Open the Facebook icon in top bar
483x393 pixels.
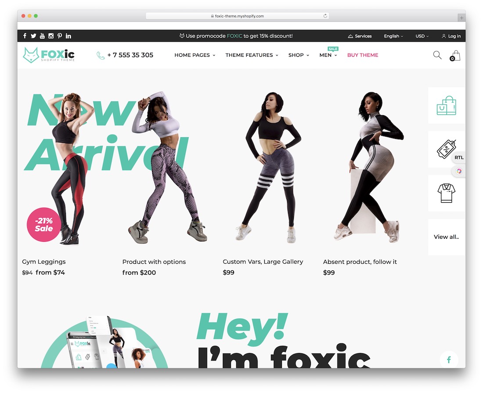pos(25,36)
